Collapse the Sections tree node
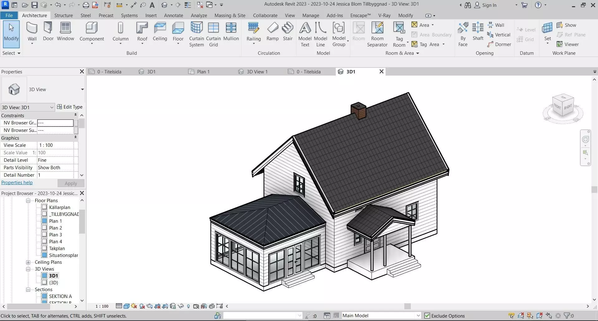 [x=28, y=290]
